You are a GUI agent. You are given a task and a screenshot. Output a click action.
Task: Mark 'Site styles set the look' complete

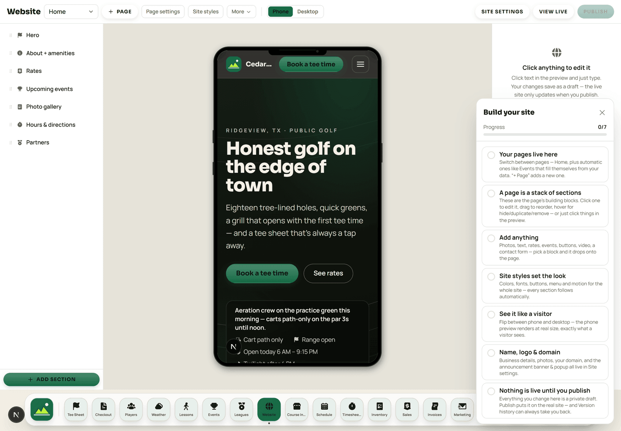pyautogui.click(x=491, y=277)
